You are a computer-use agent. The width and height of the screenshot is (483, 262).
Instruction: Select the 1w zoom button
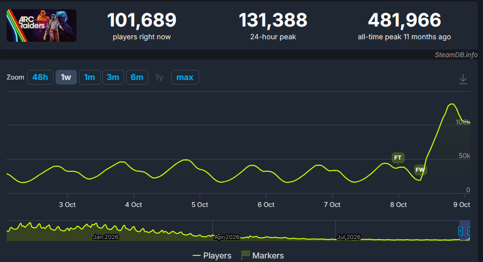66,77
